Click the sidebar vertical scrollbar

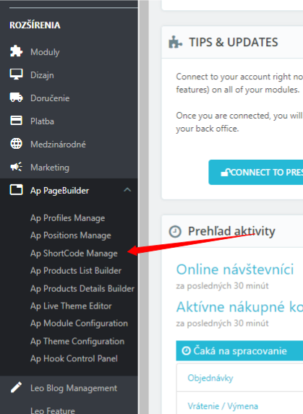click(x=143, y=207)
